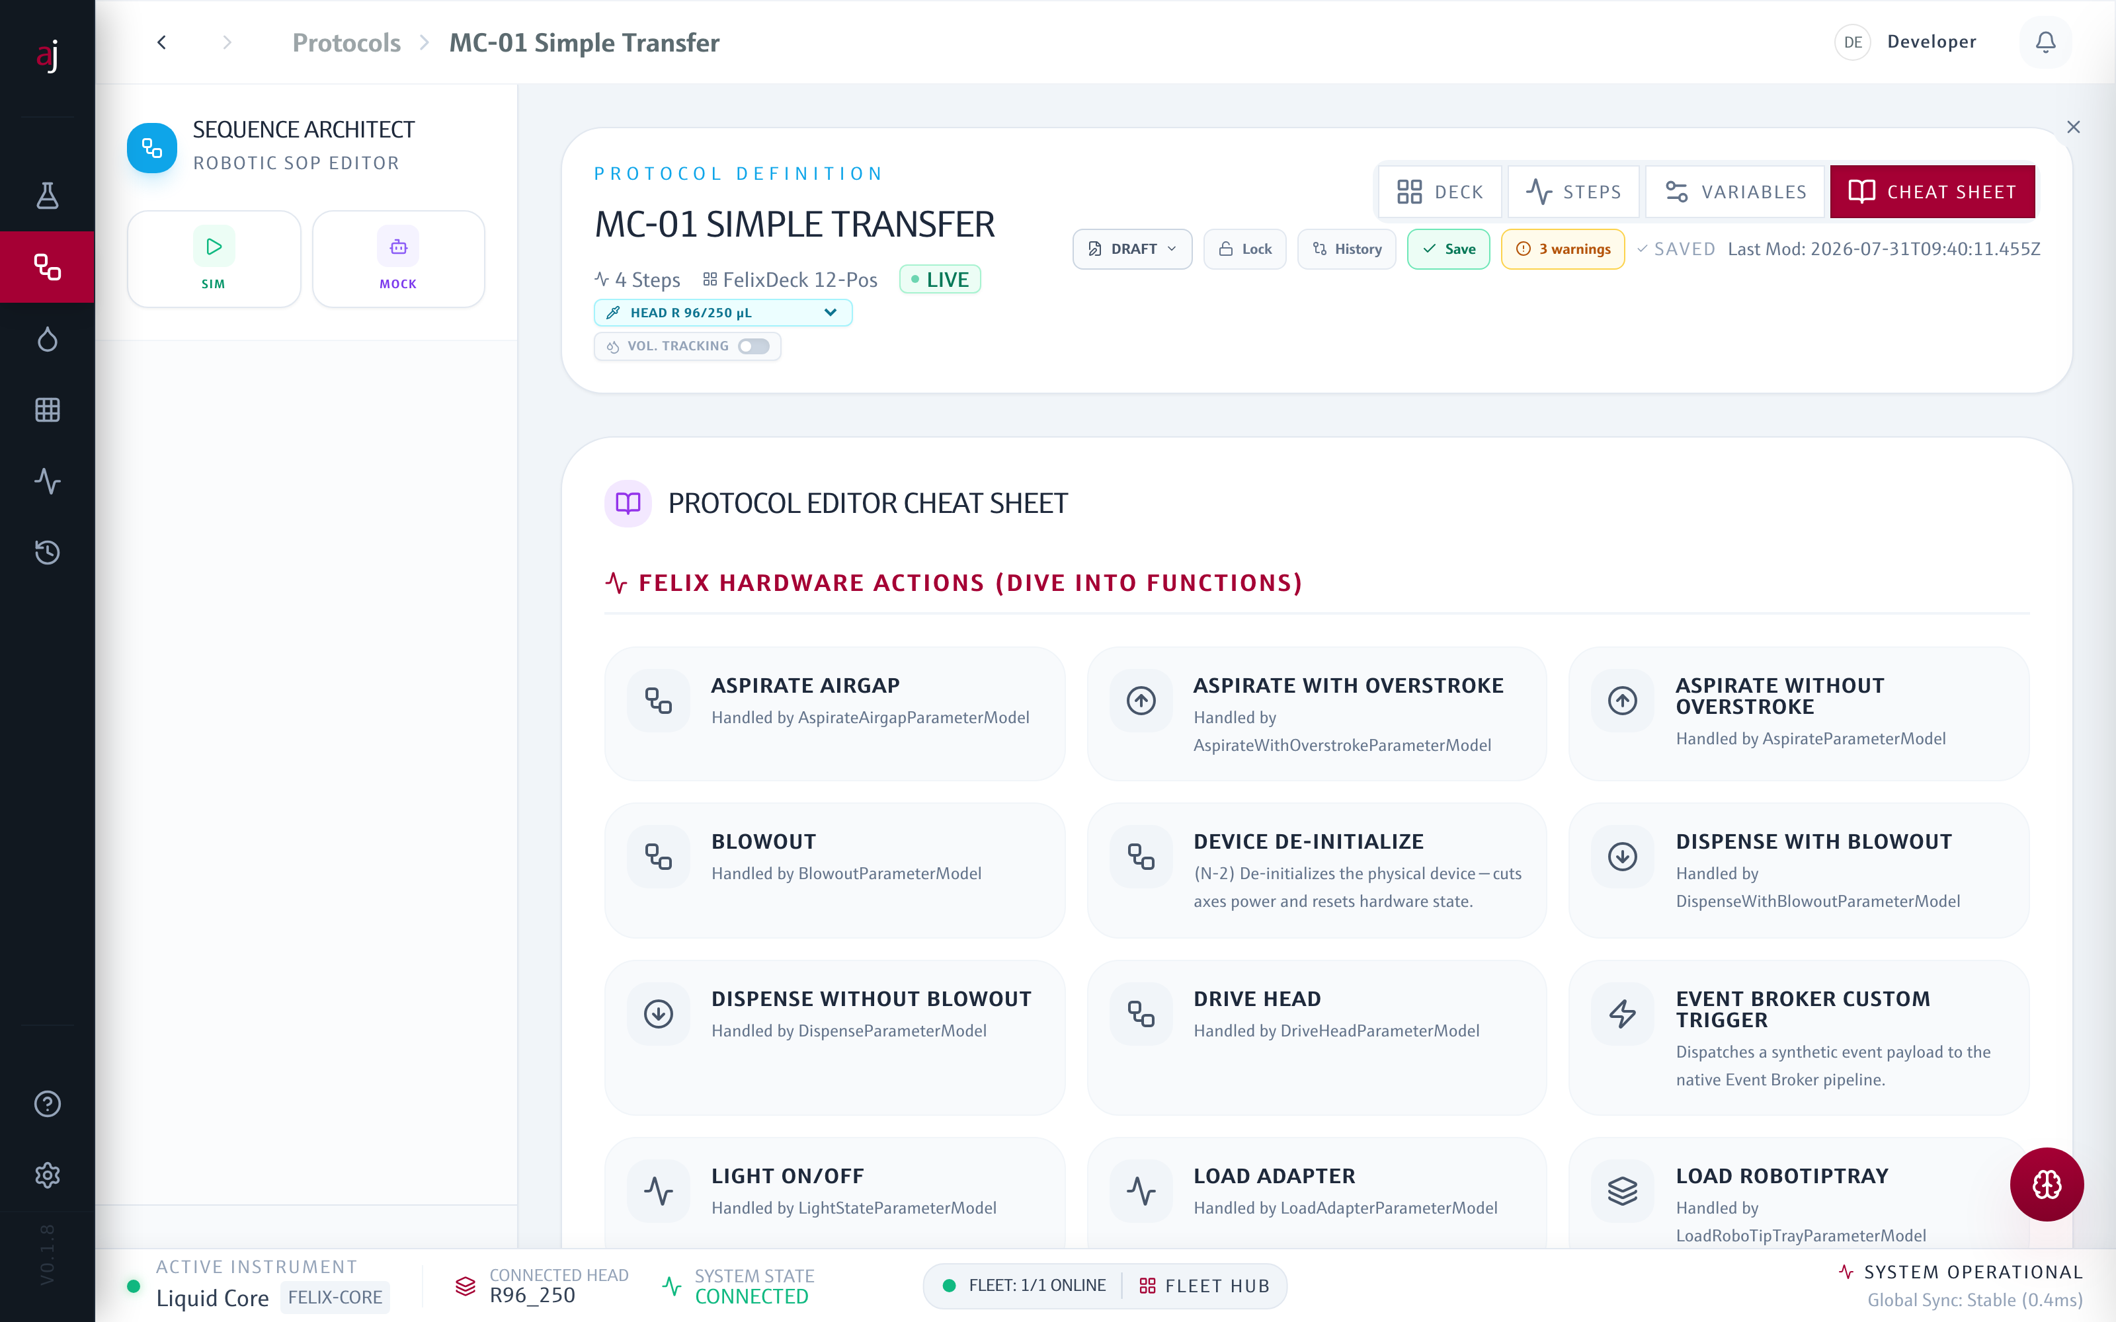The height and width of the screenshot is (1322, 2116).
Task: Click the FelixDeck 12-Pos label
Action: point(790,280)
